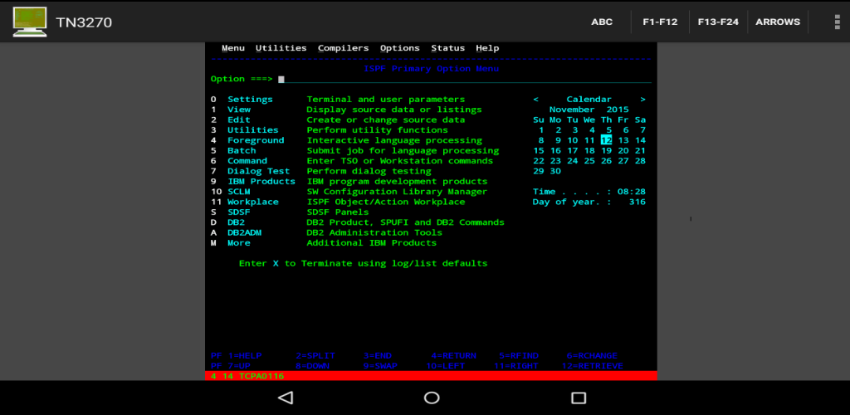Click 'Perform dialog testing' description

coord(369,171)
